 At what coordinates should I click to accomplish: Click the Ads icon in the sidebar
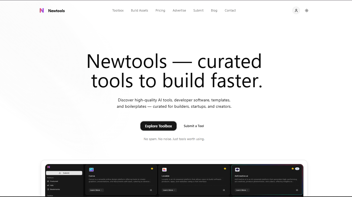48,185
